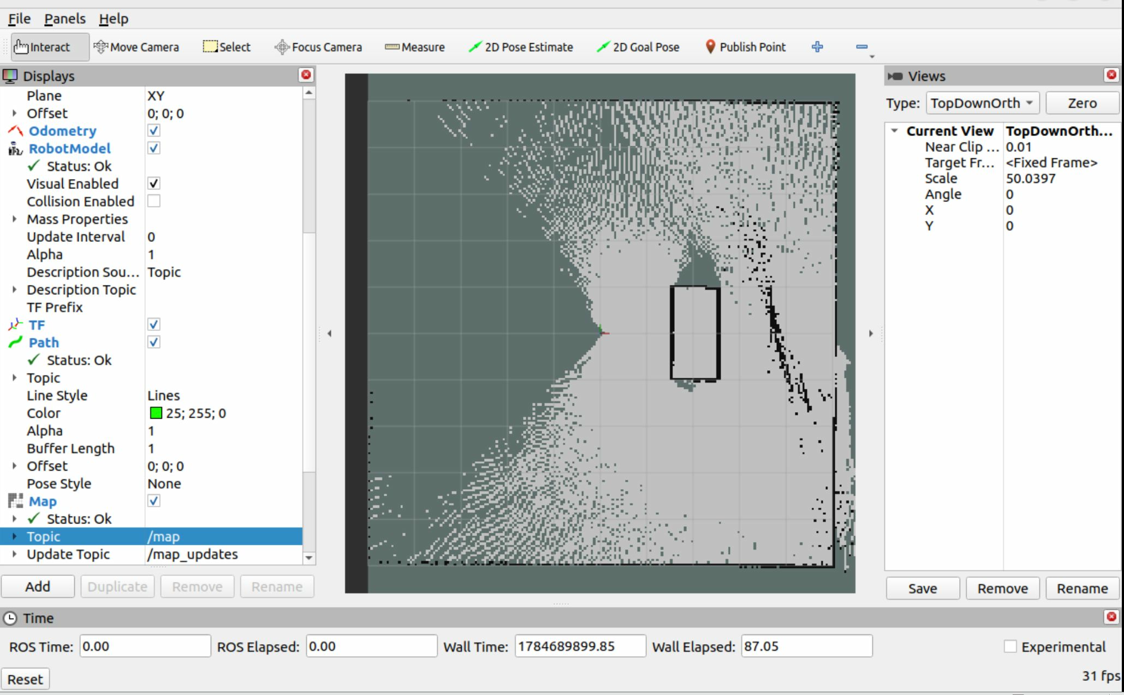
Task: Uncheck the RobotModel display checkbox
Action: tap(154, 148)
